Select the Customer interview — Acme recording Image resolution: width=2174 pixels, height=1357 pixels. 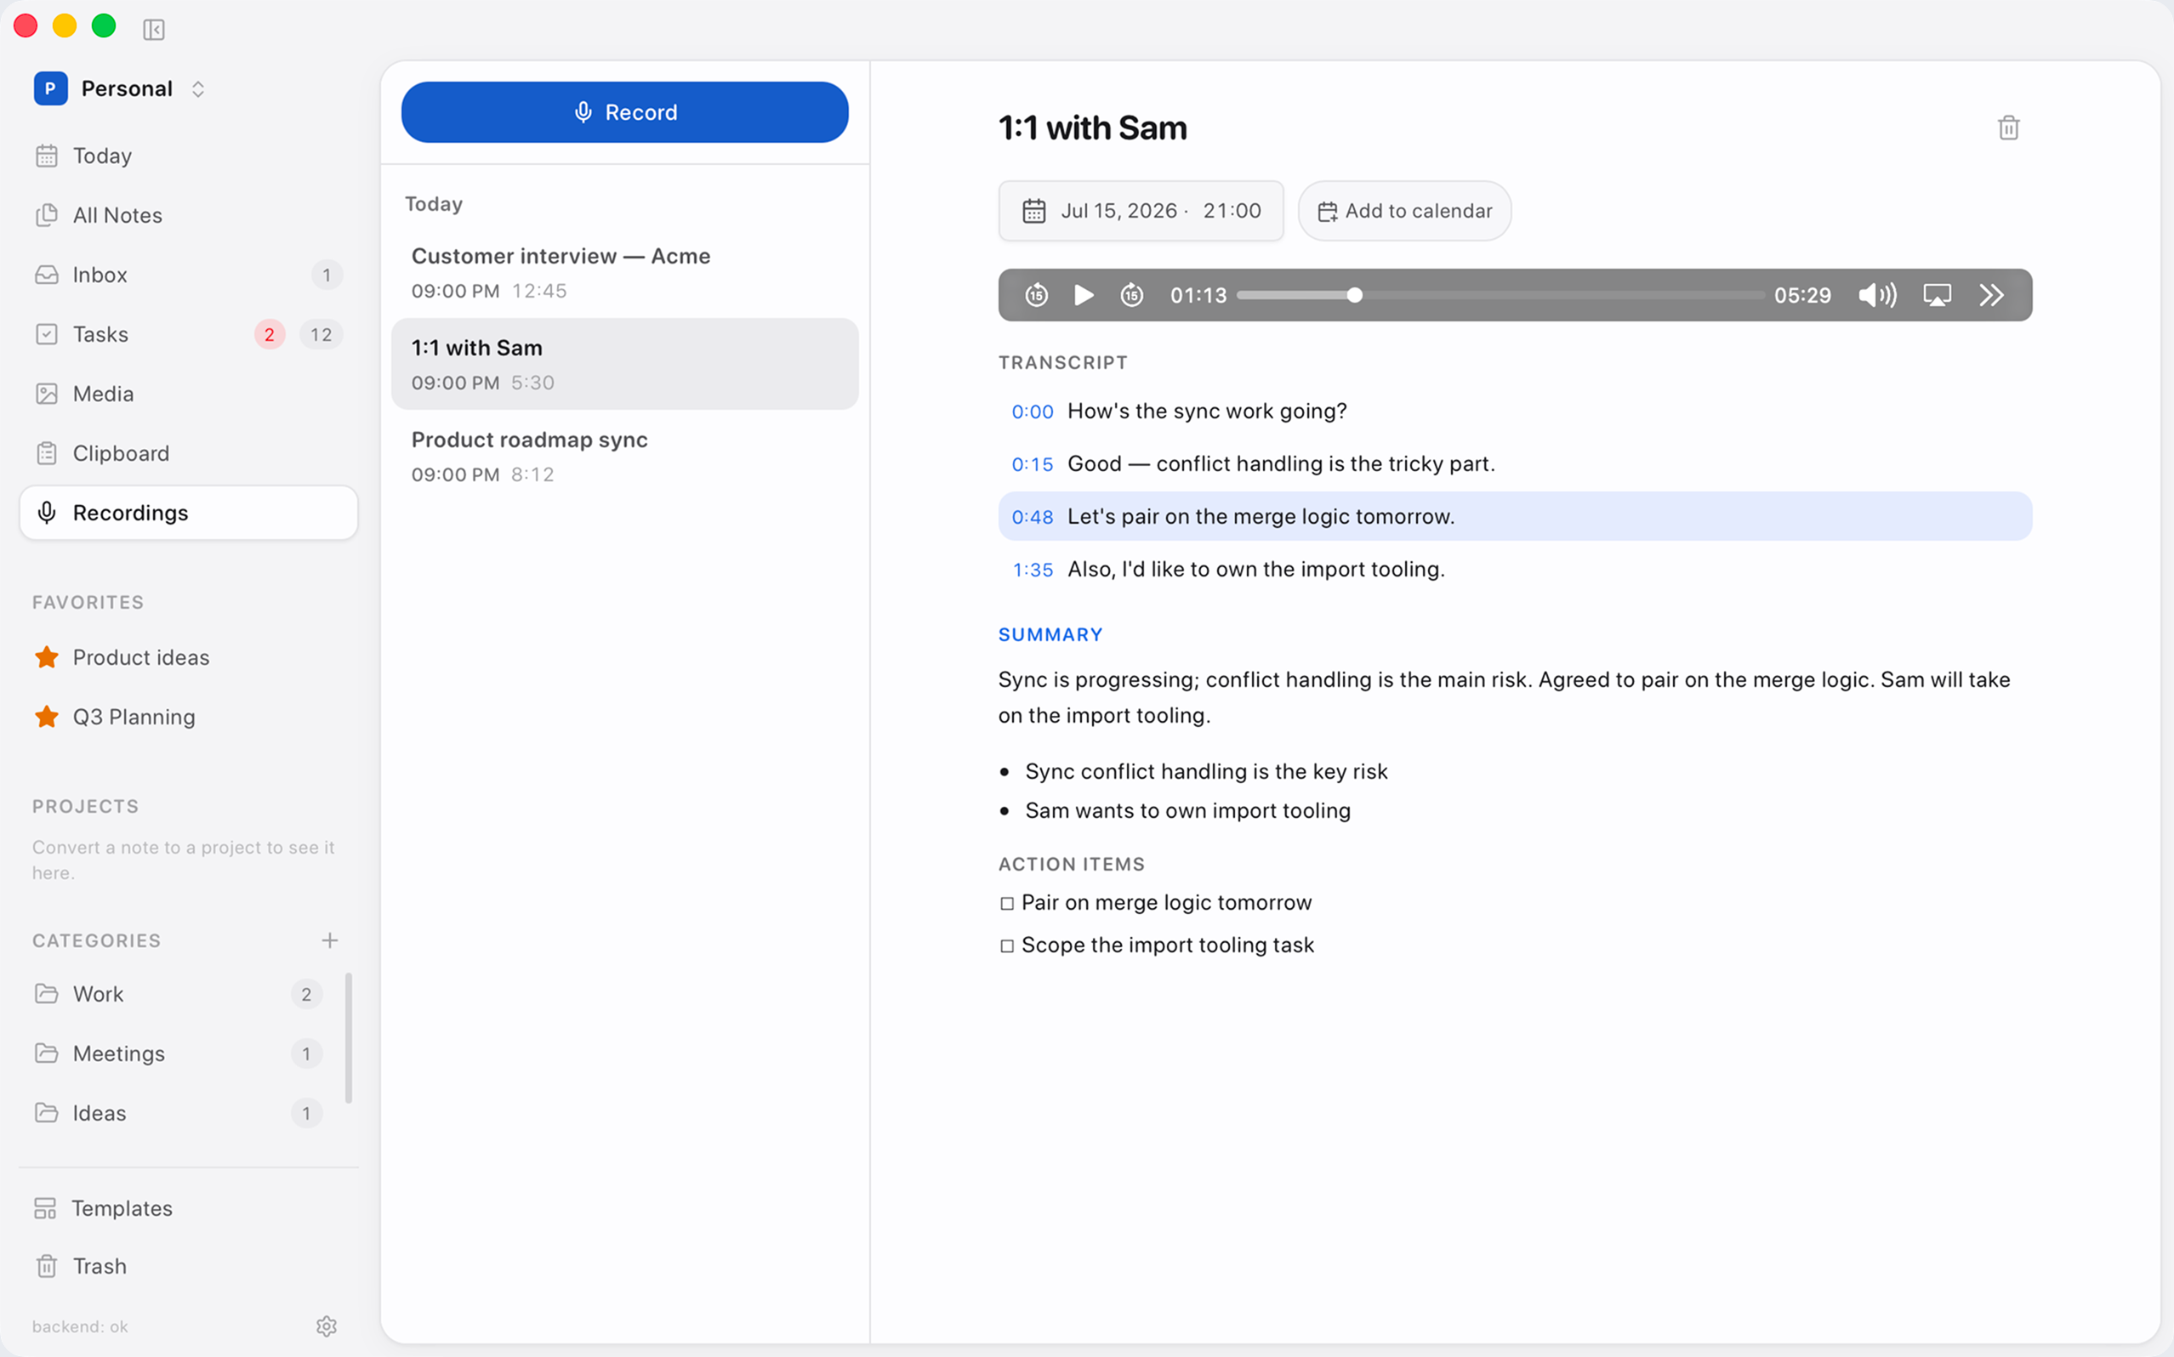coord(625,273)
